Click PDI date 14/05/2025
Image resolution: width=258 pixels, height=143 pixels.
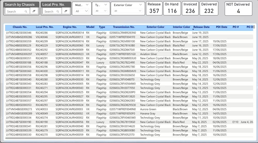220,114
